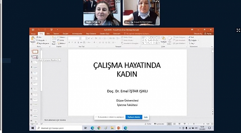This screenshot has width=241, height=133.
Task: Click Sıfırla to reset the slide
Action: pos(61,40)
